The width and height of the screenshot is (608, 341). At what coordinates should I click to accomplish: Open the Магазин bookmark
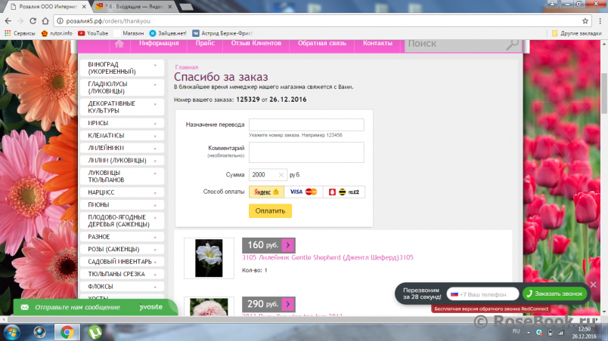(x=129, y=33)
